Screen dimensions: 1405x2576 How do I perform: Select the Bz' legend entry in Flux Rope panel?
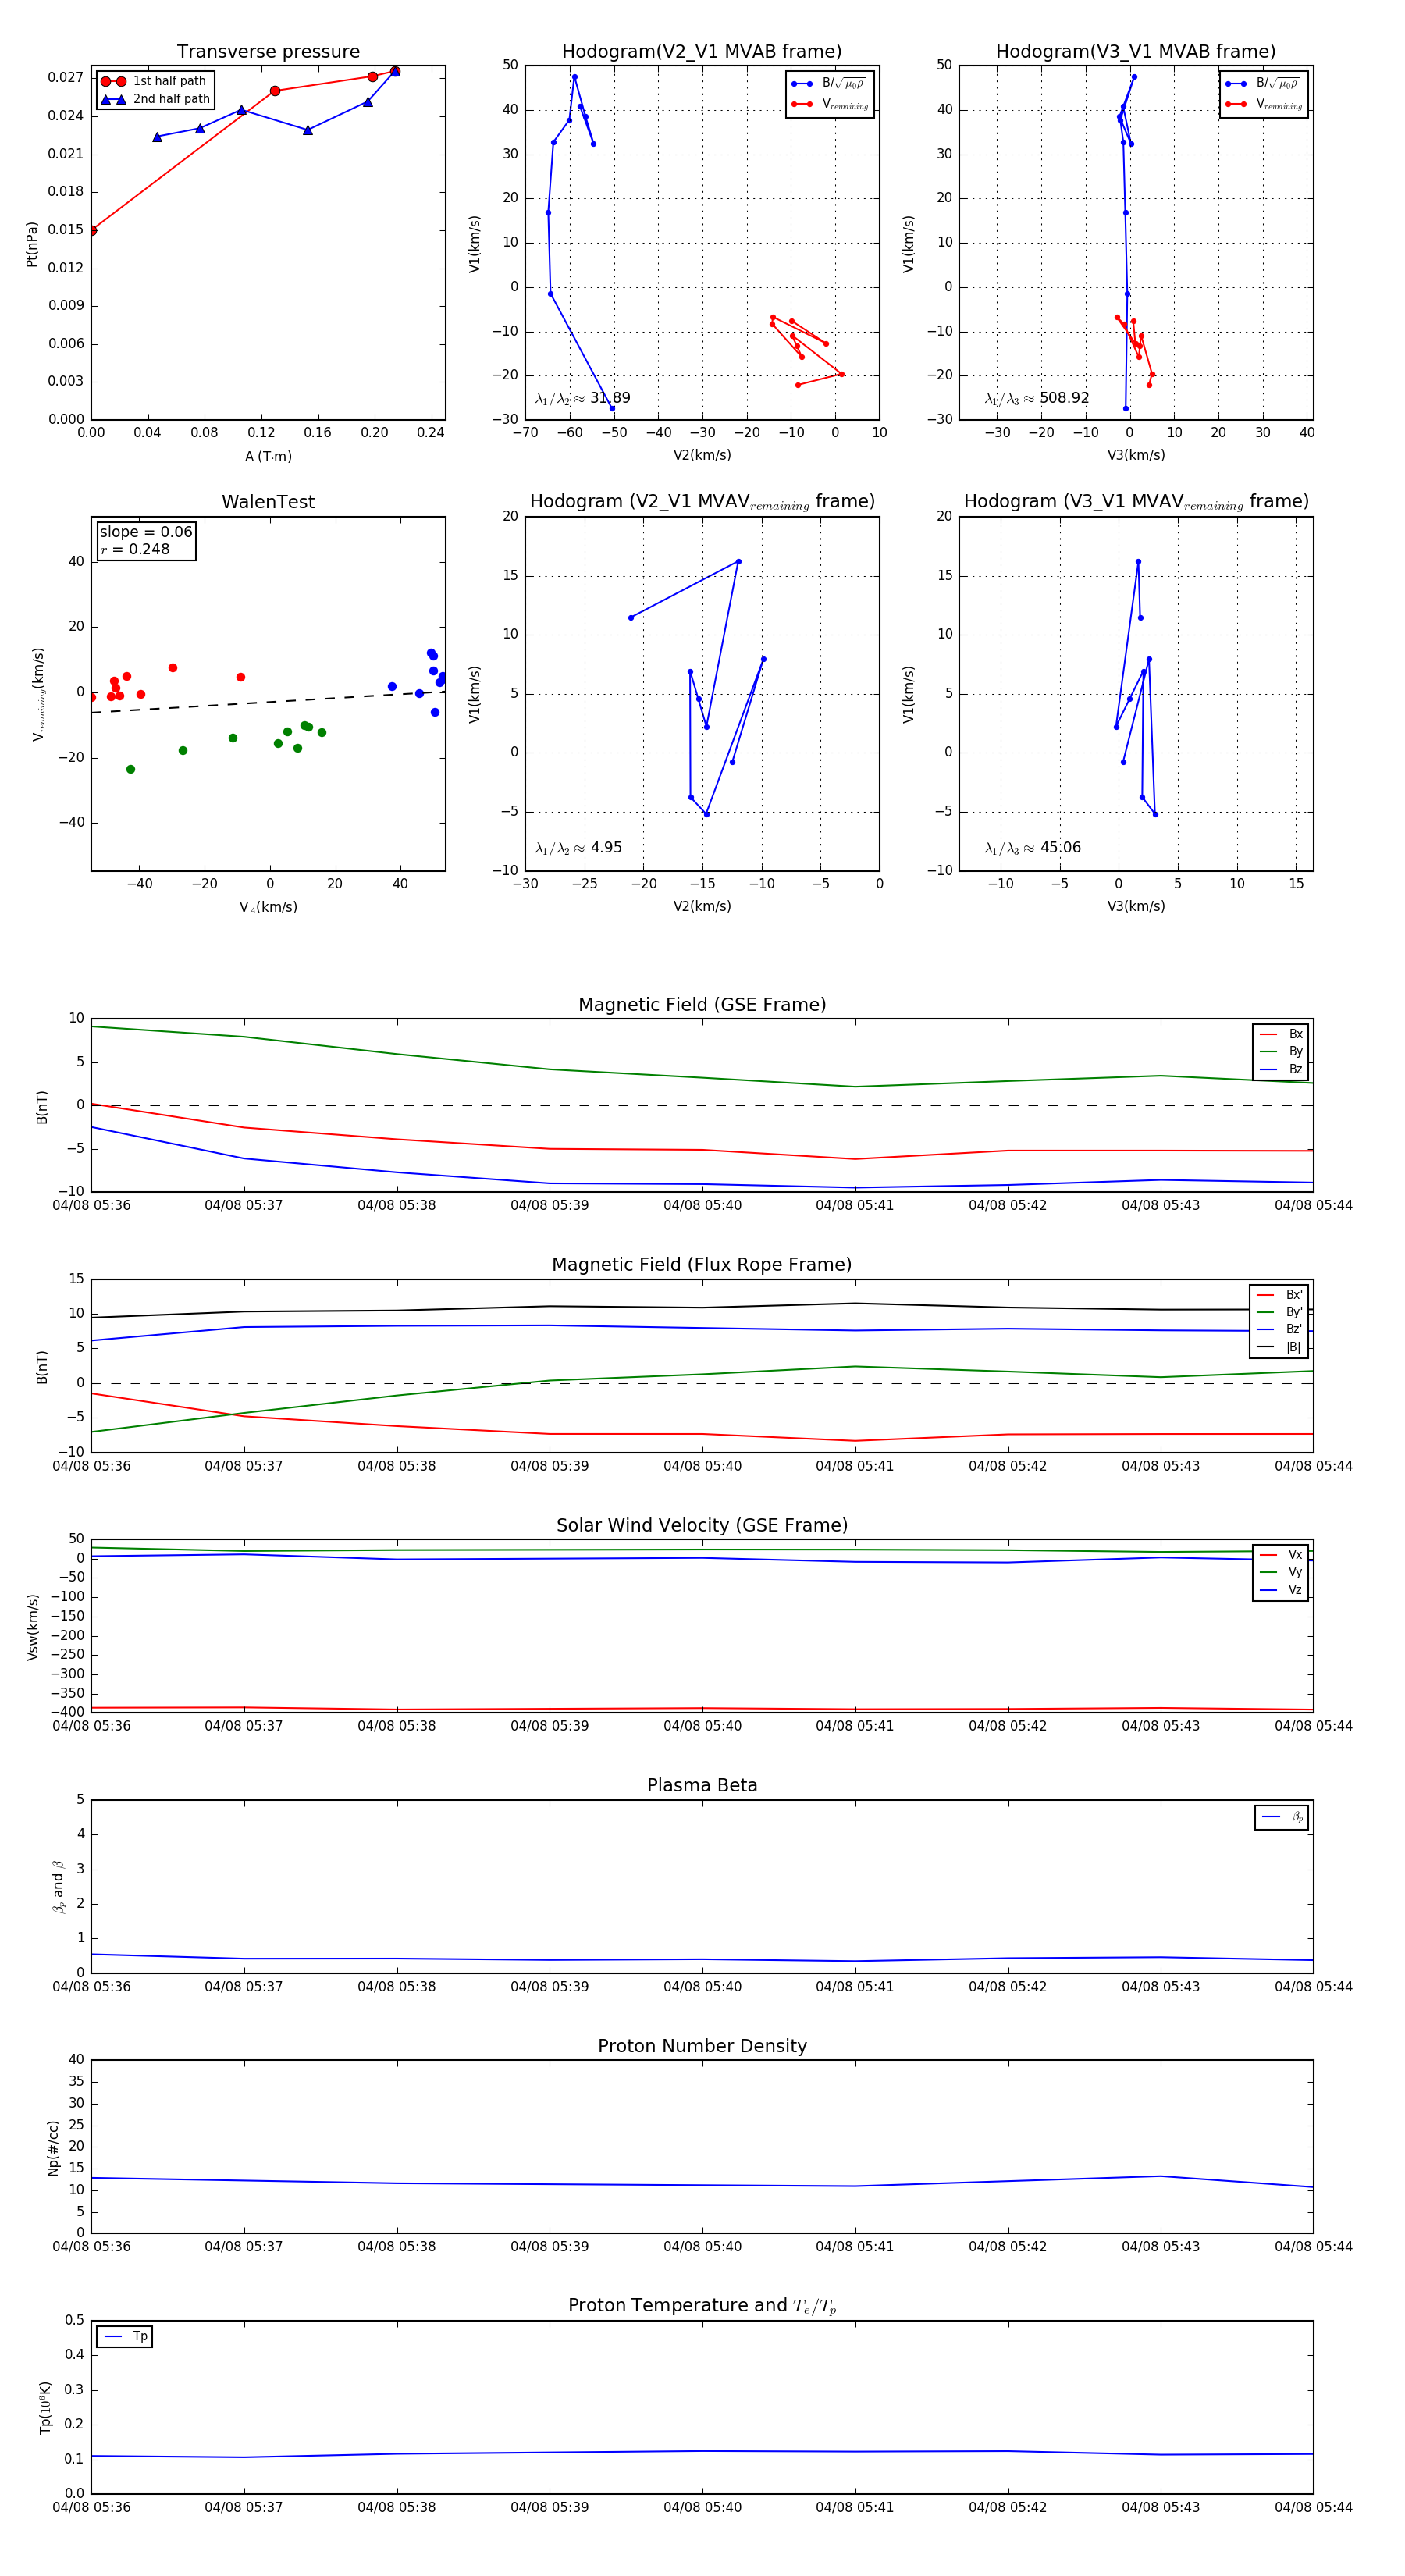click(x=1279, y=1329)
